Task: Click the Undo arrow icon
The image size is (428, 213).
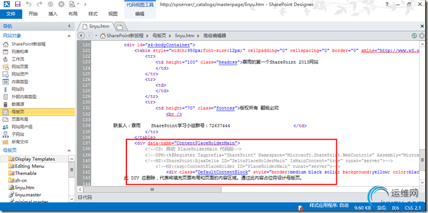Action: click(x=29, y=4)
